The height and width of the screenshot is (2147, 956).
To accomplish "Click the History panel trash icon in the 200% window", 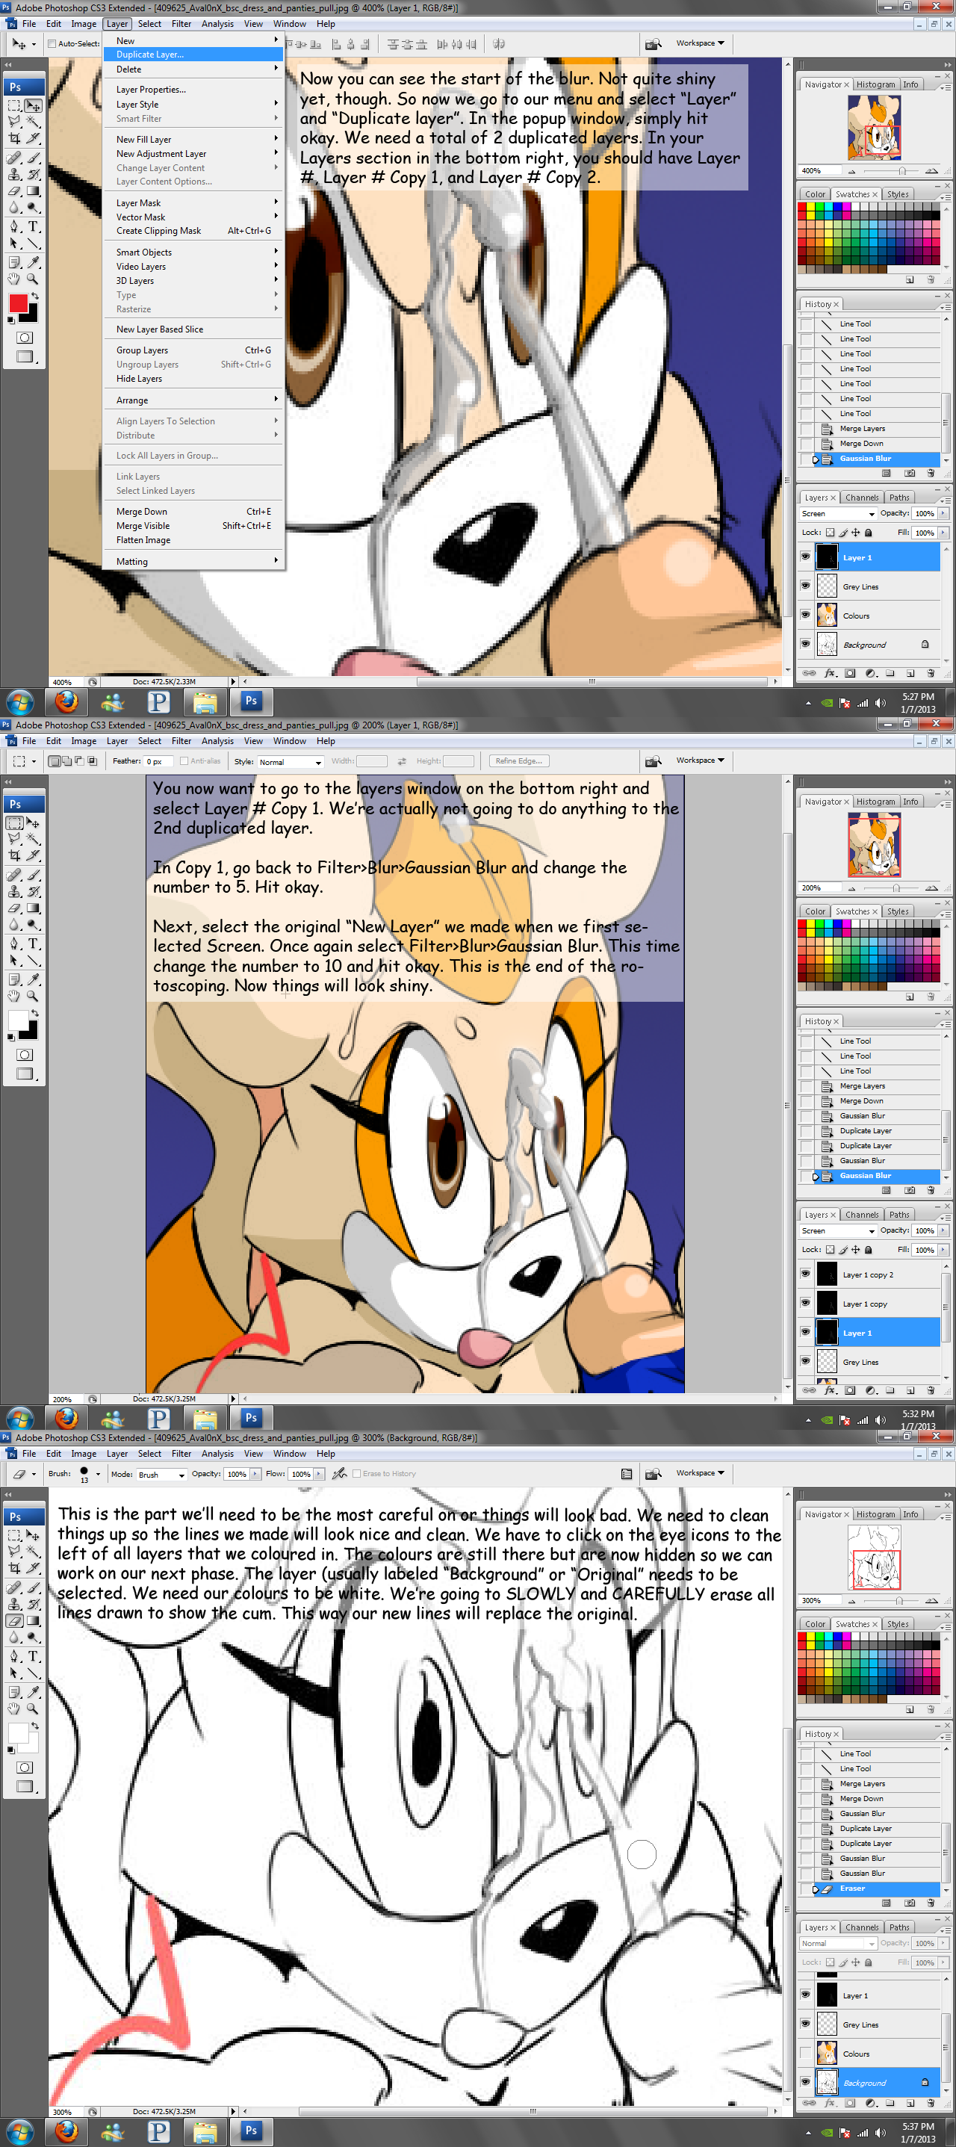I will pyautogui.click(x=931, y=1190).
